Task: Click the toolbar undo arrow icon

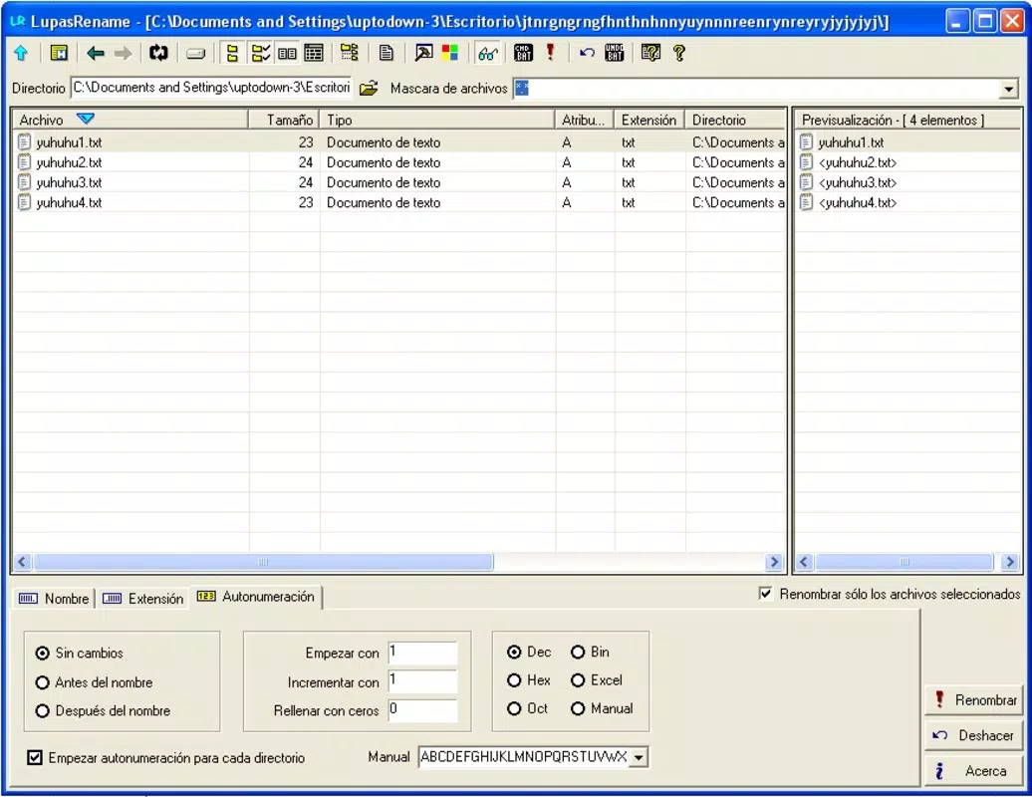Action: click(587, 54)
